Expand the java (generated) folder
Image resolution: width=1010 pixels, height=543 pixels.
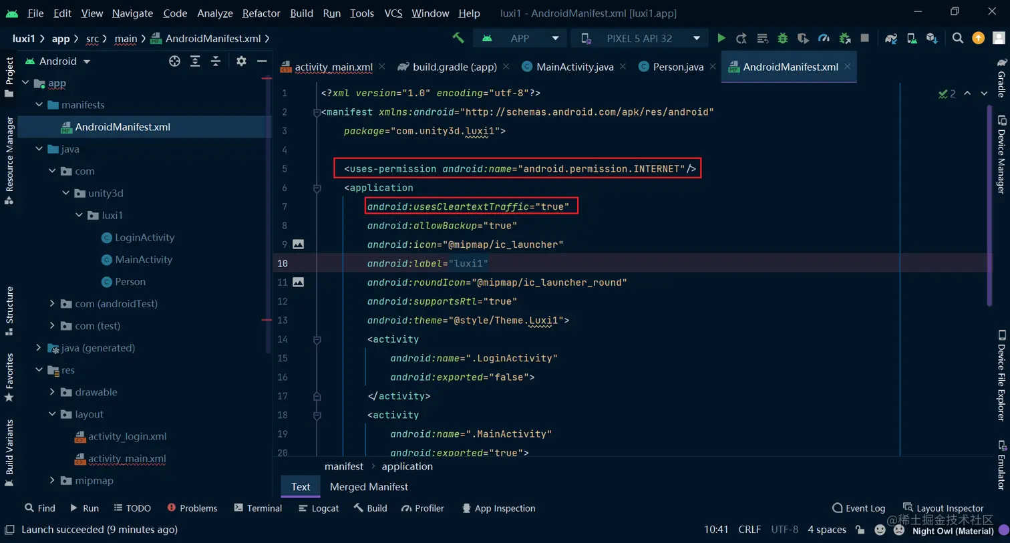coord(39,348)
